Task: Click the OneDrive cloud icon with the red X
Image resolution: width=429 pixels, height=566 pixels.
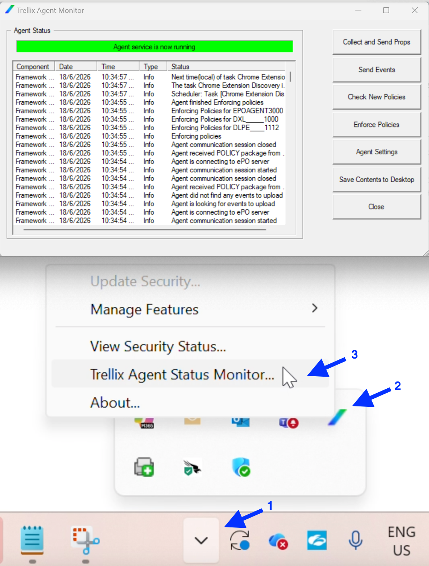Action: tap(278, 541)
